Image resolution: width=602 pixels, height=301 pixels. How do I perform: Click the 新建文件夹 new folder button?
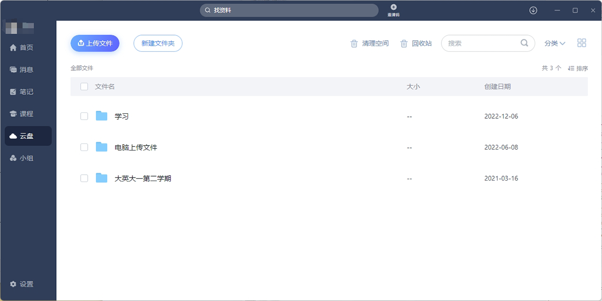click(x=158, y=44)
